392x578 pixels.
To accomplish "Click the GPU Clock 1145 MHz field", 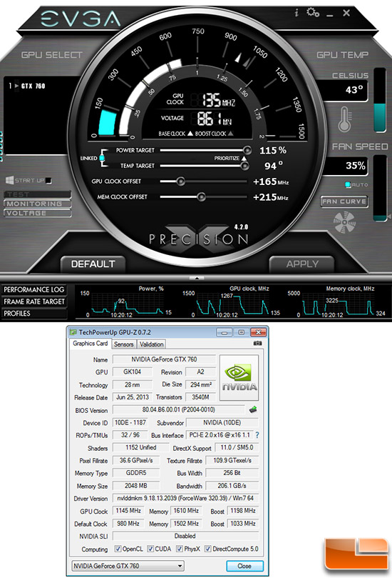I will tap(128, 511).
